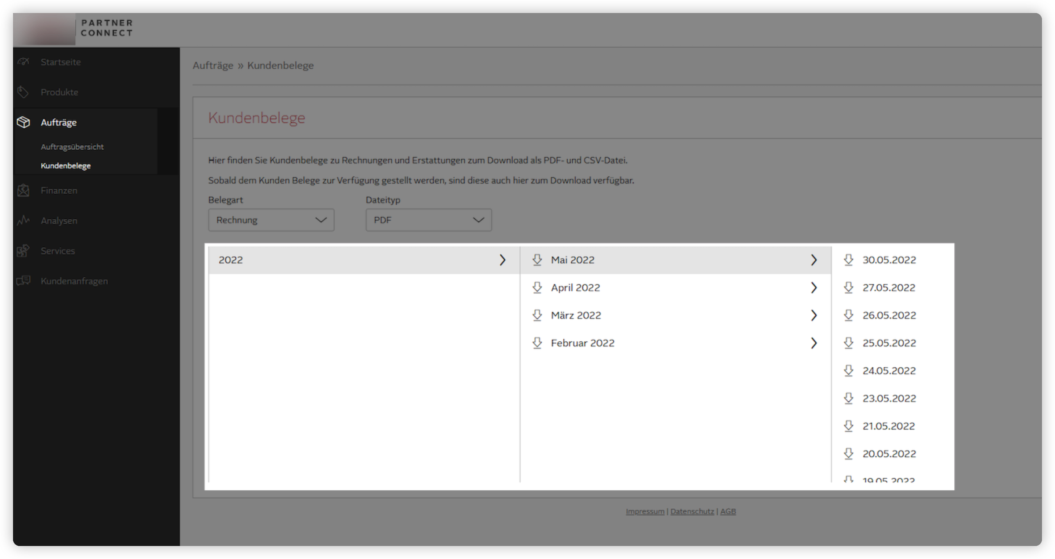Click the Aufträge box icon in sidebar

tap(23, 122)
